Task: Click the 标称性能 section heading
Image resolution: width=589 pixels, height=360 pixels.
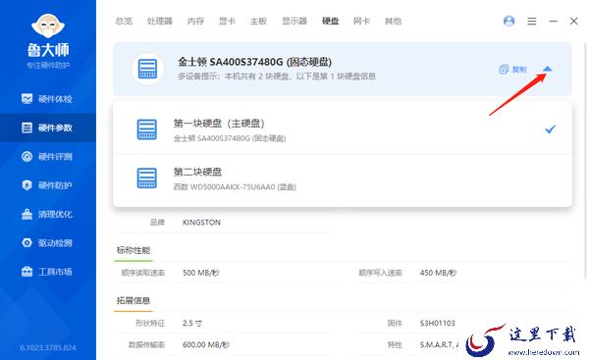Action: 134,250
